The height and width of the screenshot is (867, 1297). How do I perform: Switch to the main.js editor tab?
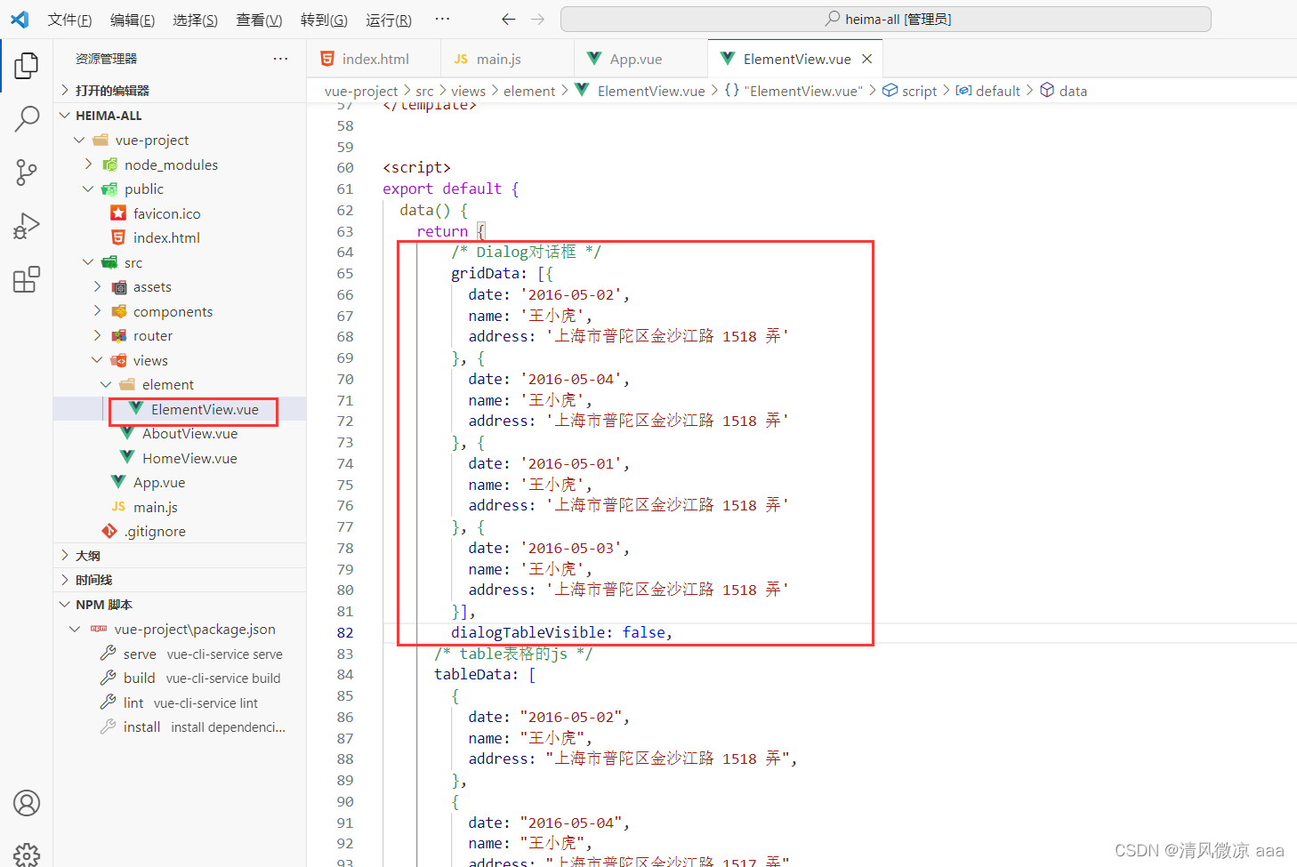point(508,59)
